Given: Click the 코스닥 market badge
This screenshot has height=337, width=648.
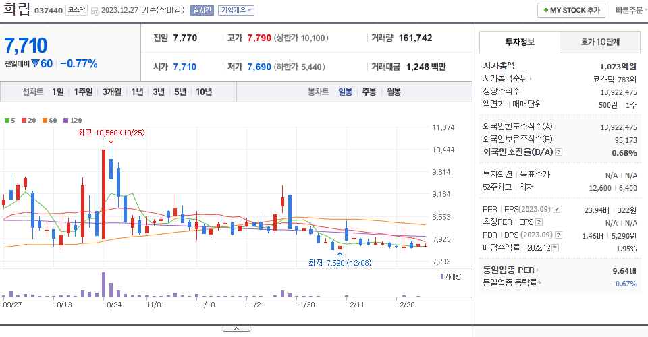Looking at the screenshot, I should (76, 10).
